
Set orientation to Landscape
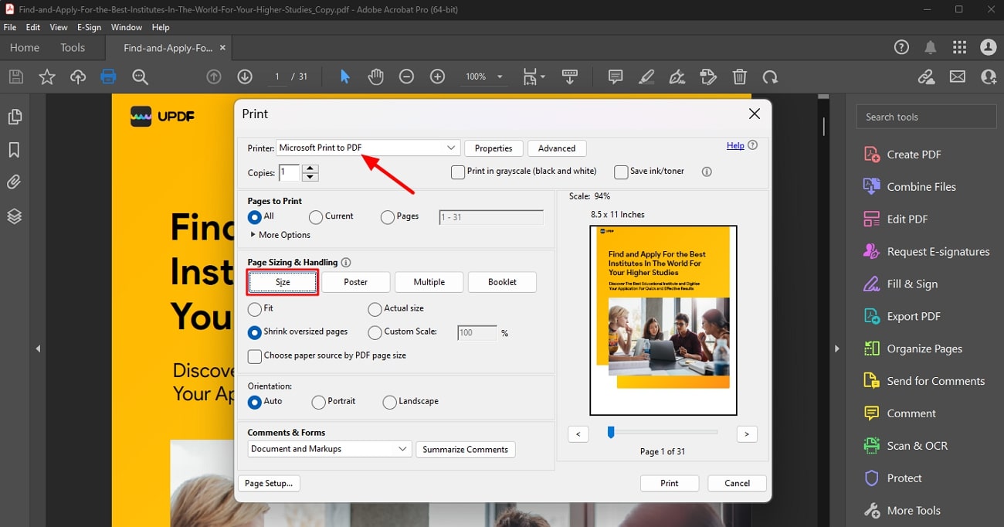tap(389, 402)
